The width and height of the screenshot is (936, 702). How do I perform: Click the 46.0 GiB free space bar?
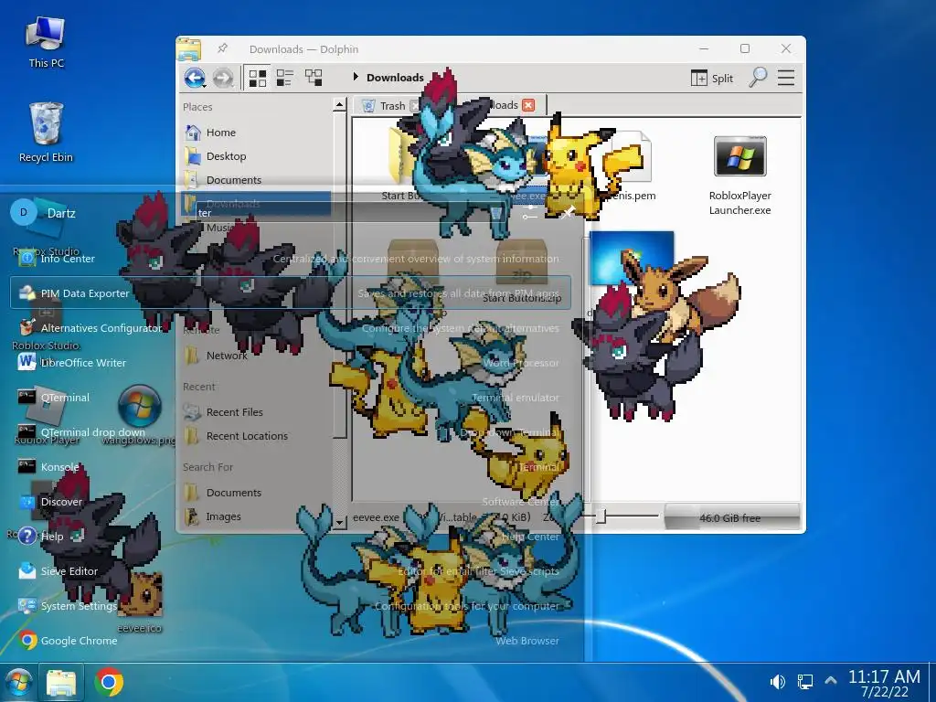click(x=732, y=517)
